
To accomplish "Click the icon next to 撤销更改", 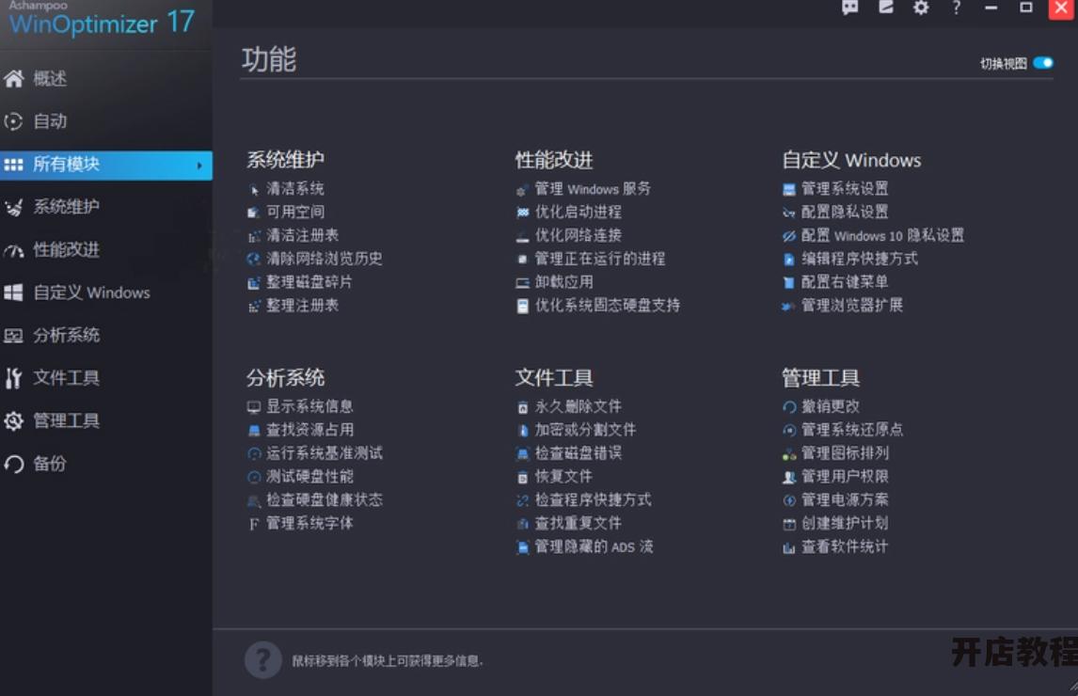I will click(789, 407).
